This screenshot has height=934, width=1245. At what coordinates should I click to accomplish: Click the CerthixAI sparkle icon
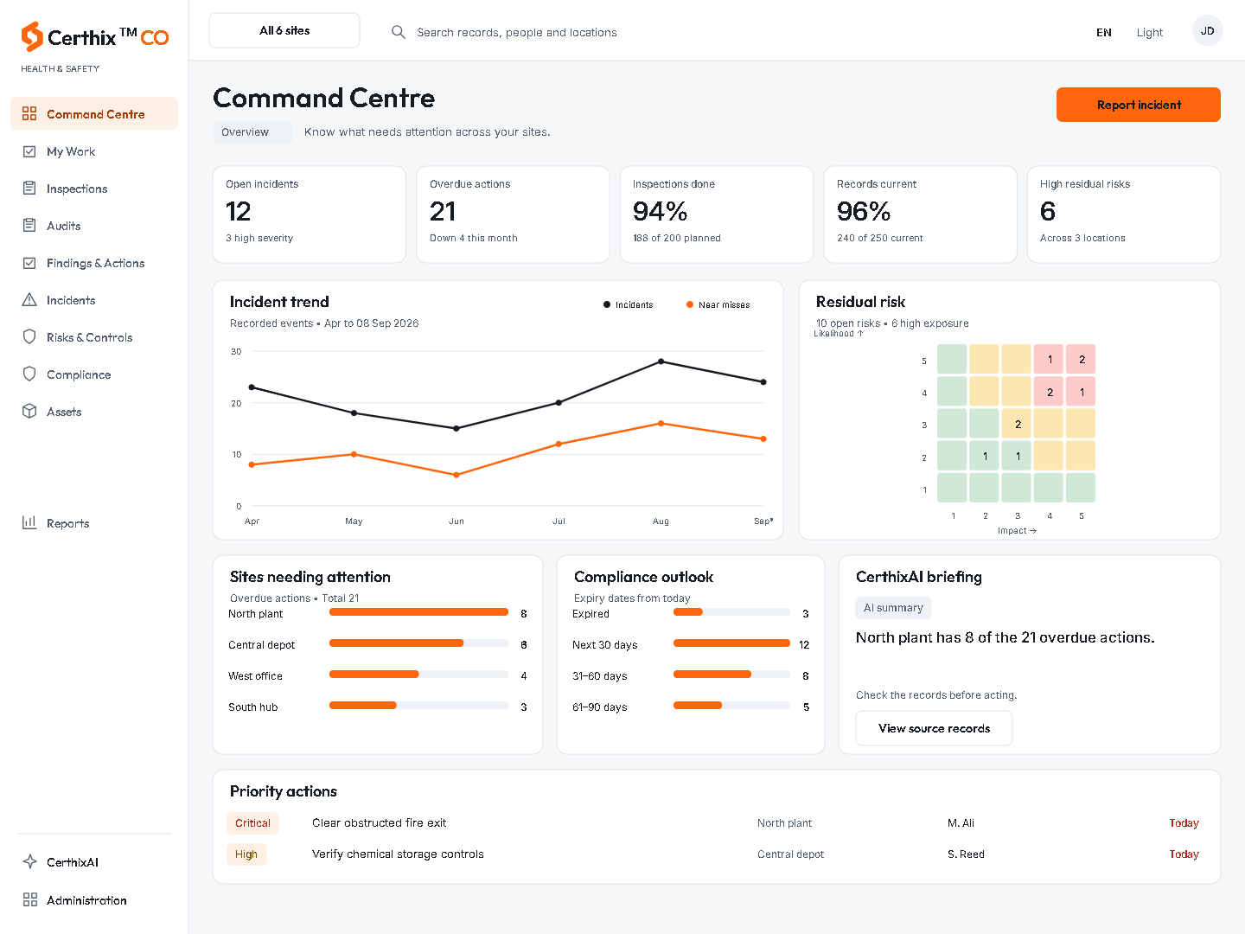click(x=29, y=861)
